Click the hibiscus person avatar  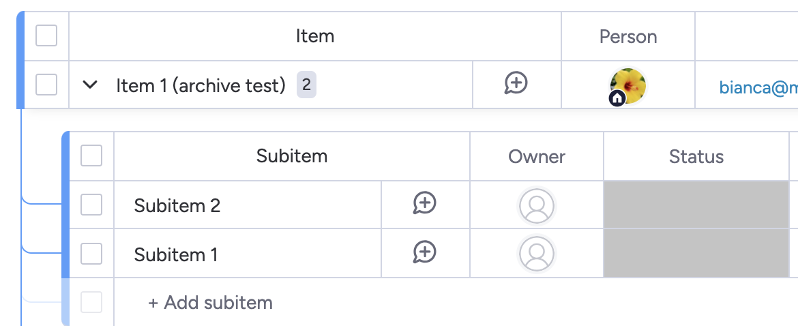pyautogui.click(x=628, y=85)
